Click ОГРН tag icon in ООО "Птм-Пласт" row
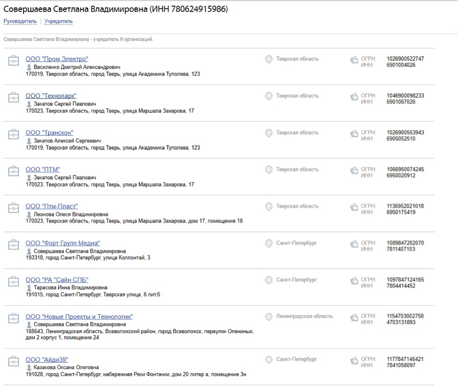Viewport: 458px width, 386px height. (354, 207)
